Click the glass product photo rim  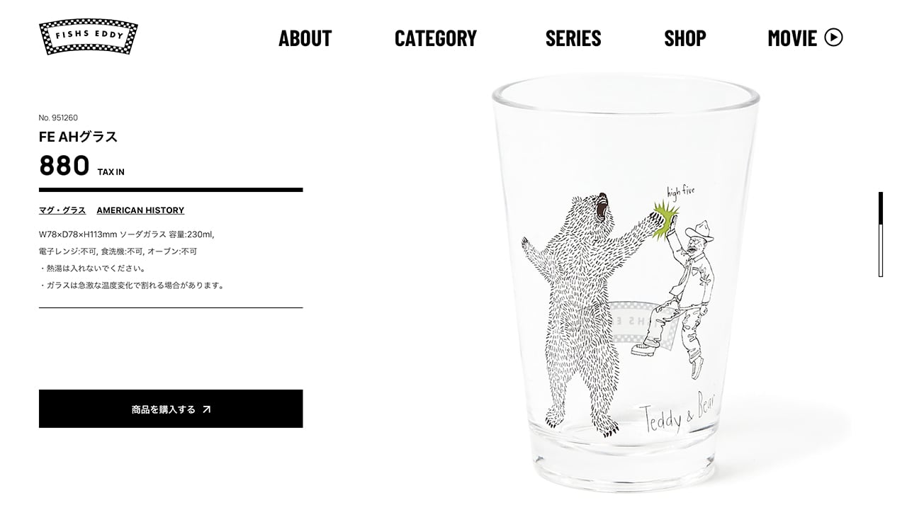pos(626,94)
